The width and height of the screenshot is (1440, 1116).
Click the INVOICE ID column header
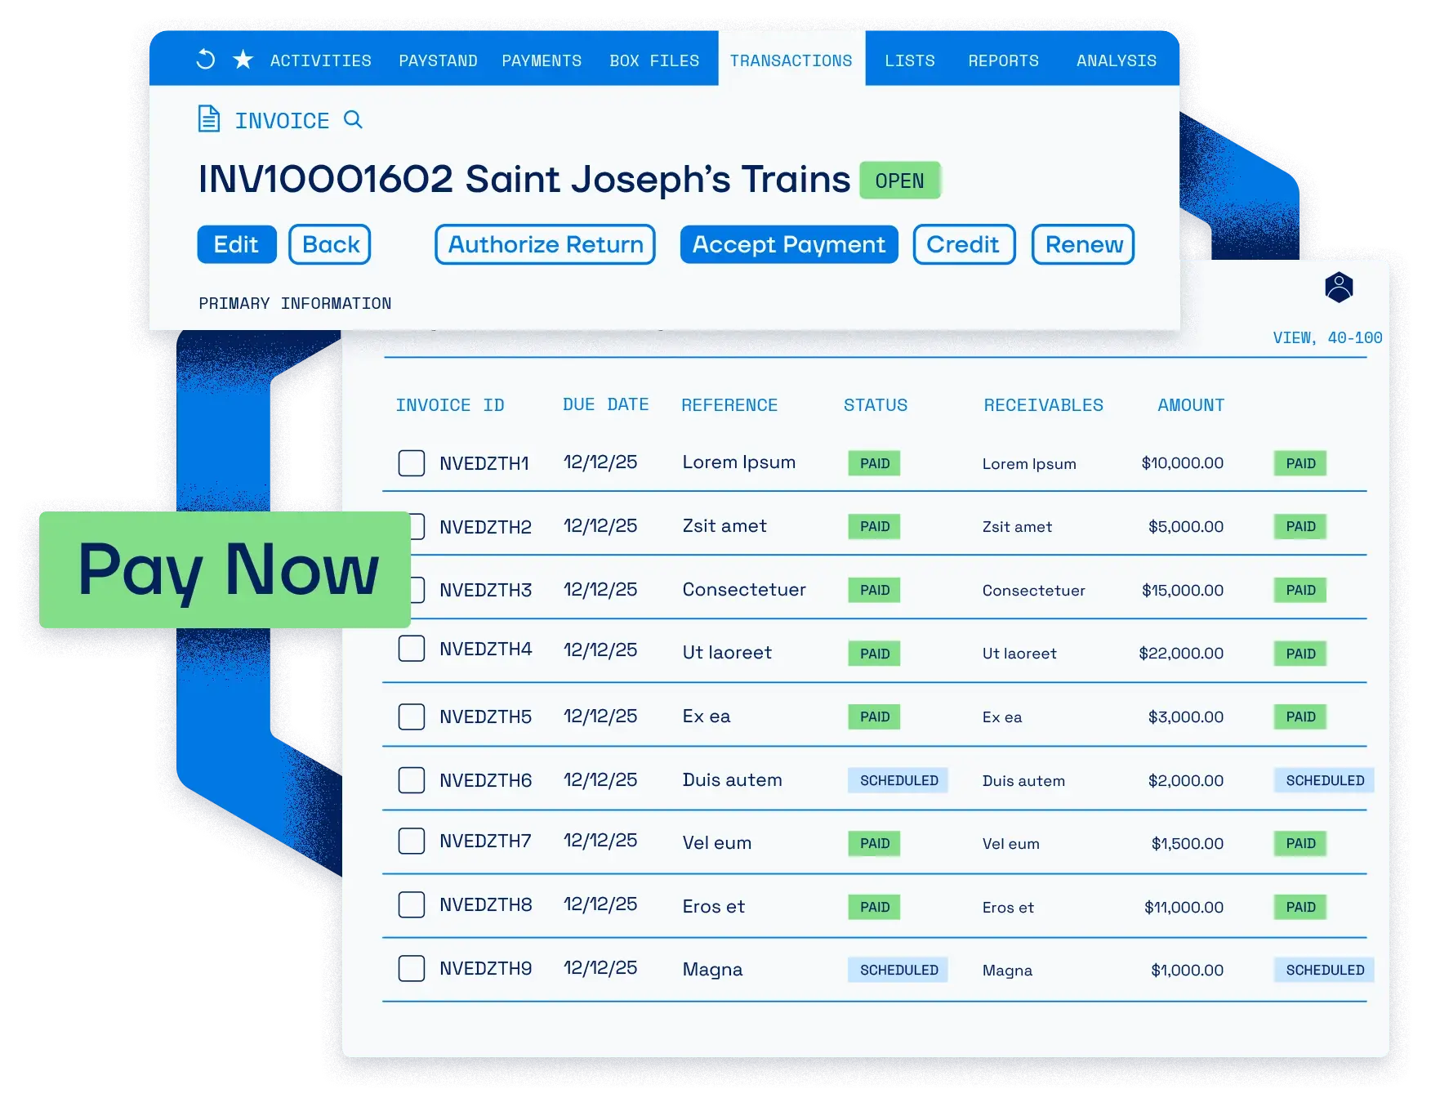click(450, 404)
